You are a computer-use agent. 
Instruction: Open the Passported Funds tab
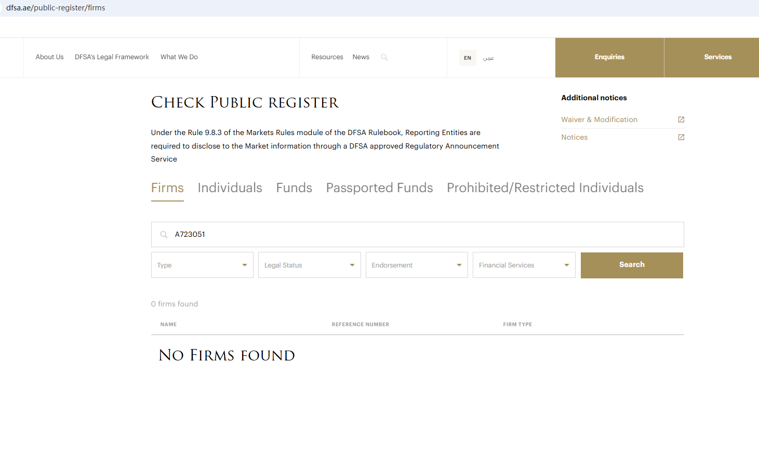coord(379,187)
